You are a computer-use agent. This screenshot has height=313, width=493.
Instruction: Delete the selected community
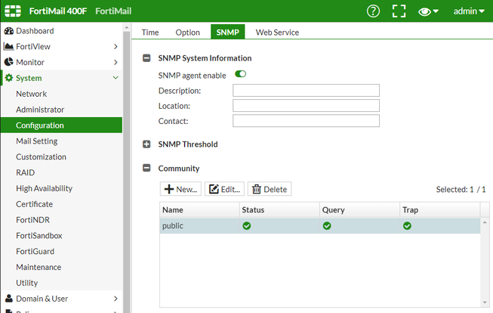pyautogui.click(x=269, y=189)
